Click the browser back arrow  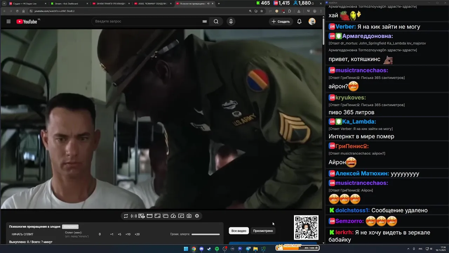[x=4, y=11]
